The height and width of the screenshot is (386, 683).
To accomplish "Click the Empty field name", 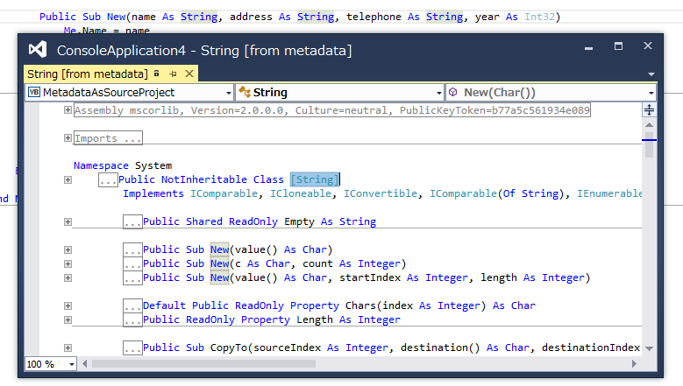I will [299, 221].
